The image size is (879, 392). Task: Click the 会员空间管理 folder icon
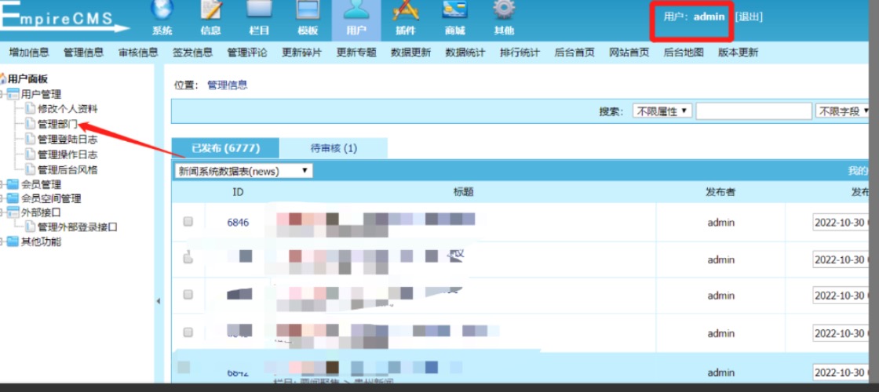coord(13,199)
